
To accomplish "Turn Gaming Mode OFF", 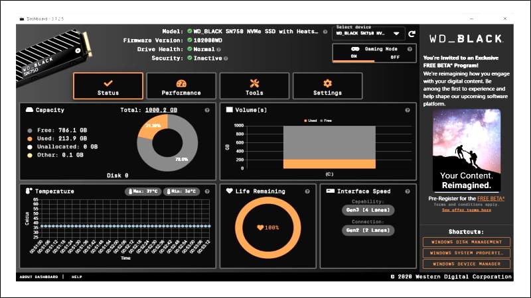I will [395, 57].
